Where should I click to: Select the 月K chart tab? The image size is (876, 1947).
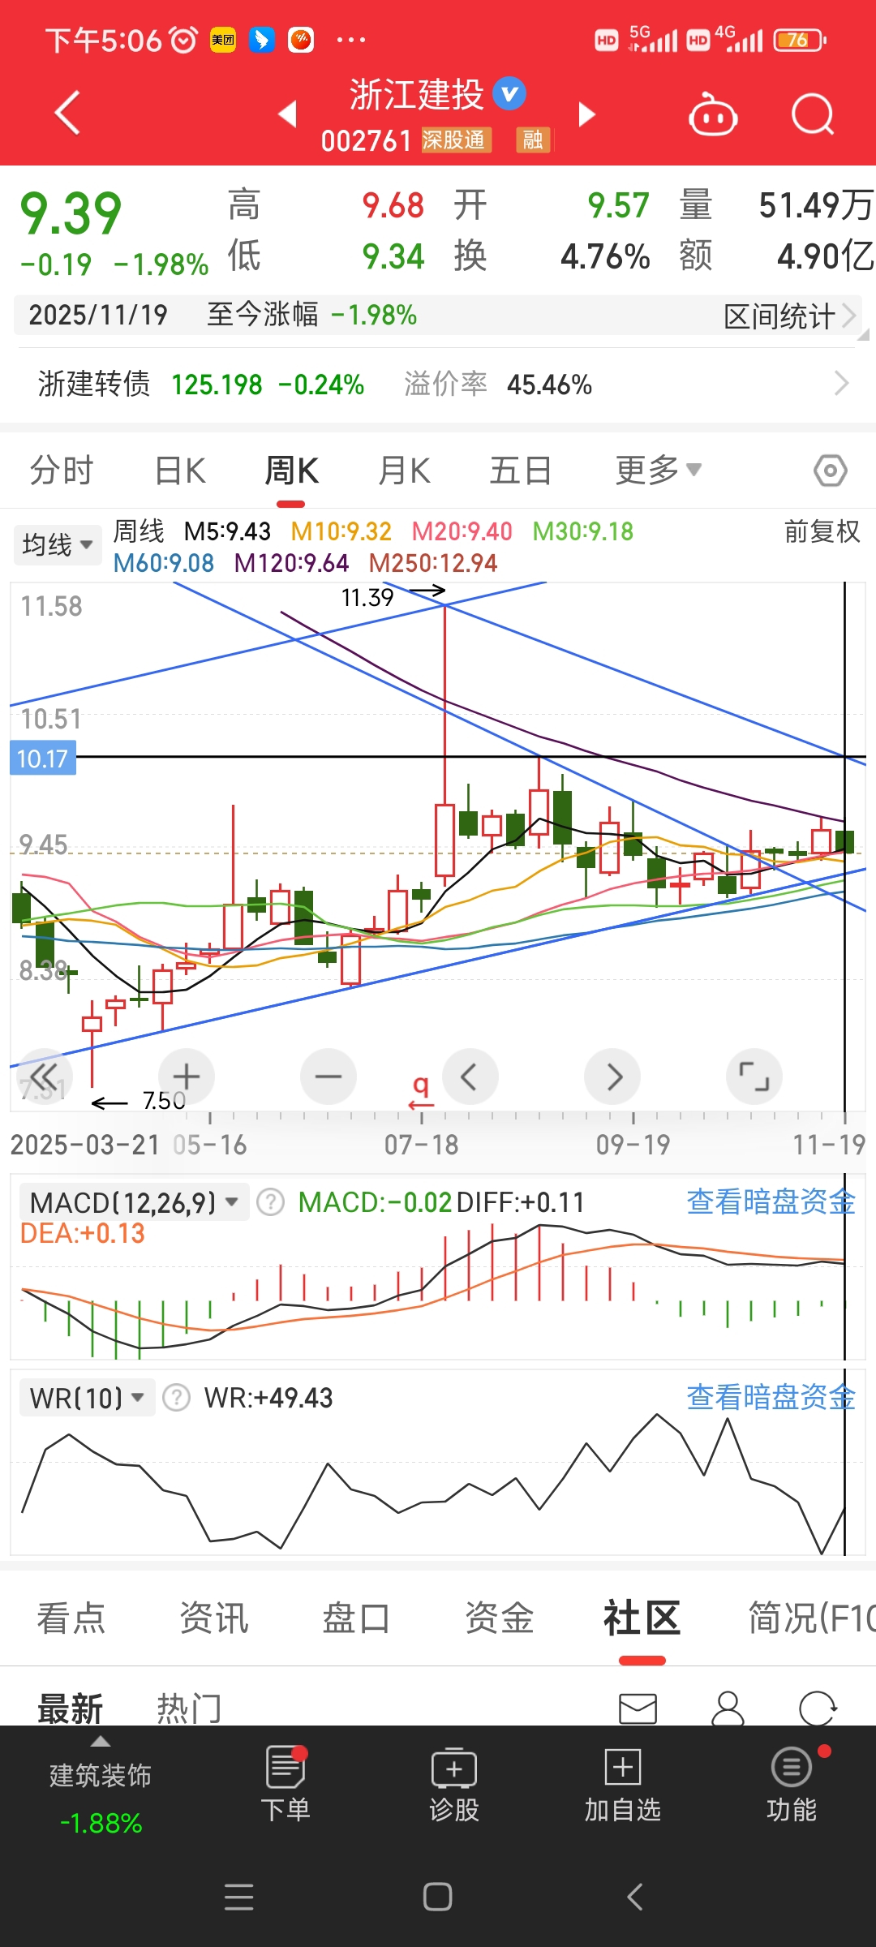tap(404, 471)
